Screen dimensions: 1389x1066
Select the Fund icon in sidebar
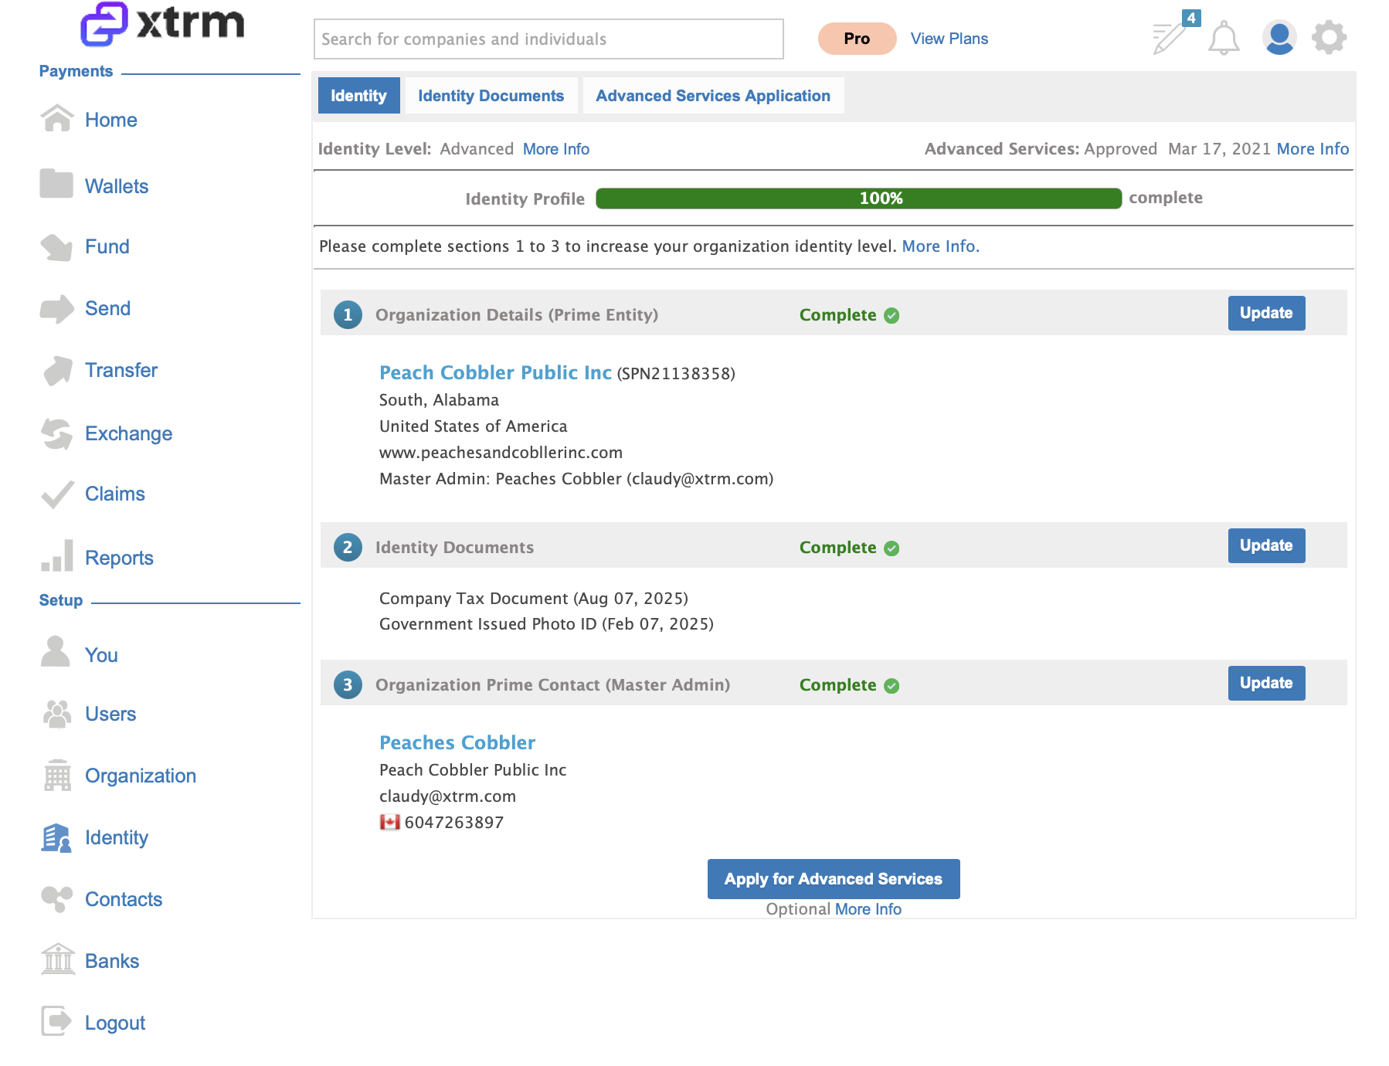click(56, 247)
